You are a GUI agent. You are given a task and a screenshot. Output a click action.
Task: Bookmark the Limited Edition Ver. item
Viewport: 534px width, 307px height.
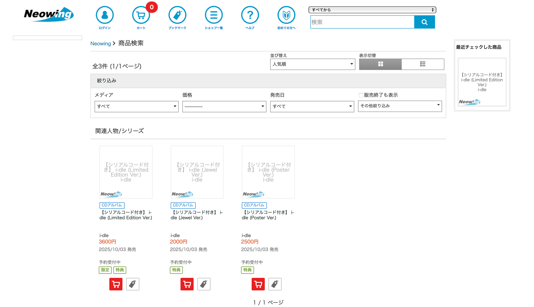(x=133, y=284)
